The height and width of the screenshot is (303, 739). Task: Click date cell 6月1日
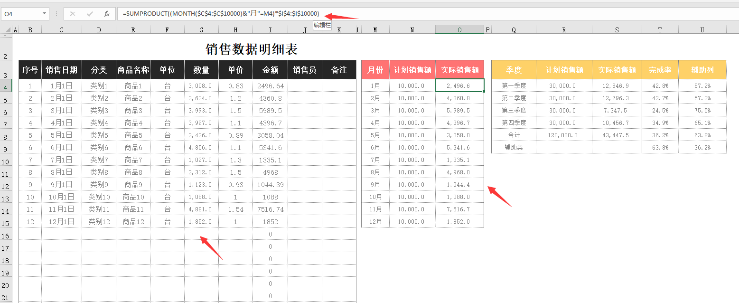pos(62,147)
